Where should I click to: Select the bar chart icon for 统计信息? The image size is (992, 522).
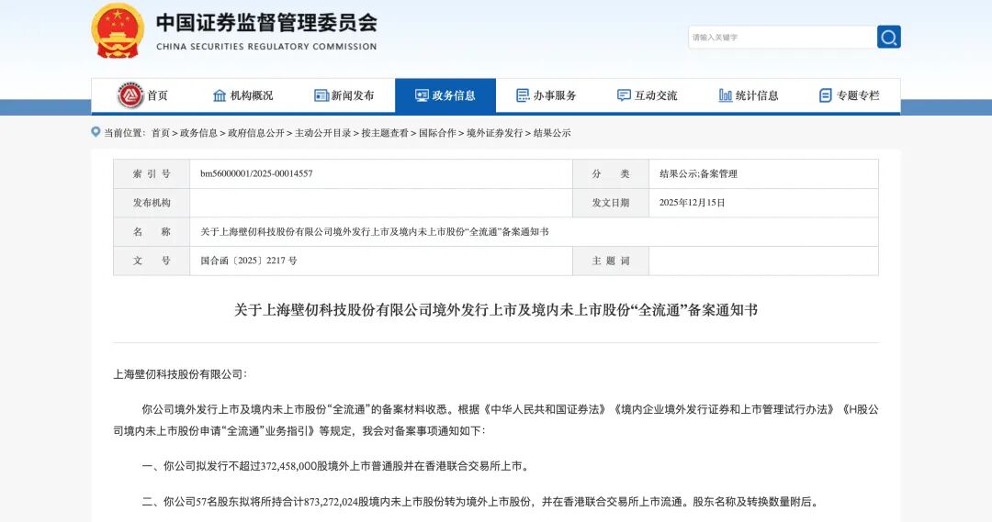click(725, 95)
